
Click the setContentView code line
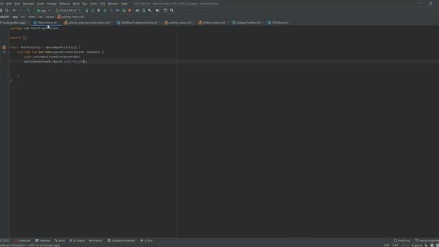pyautogui.click(x=56, y=62)
